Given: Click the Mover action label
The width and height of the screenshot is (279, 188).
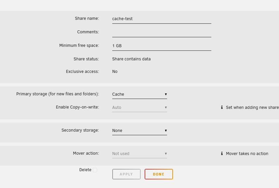Looking at the screenshot, I should click(86, 153).
